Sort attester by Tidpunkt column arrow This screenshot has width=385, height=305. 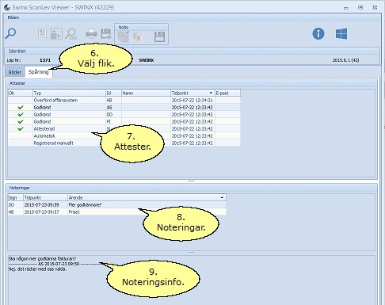point(211,93)
